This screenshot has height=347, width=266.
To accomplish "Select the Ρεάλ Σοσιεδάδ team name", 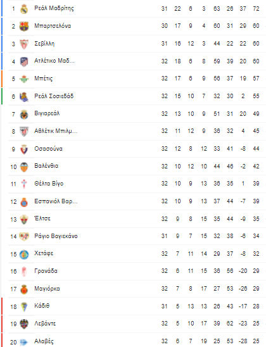I will (54, 96).
